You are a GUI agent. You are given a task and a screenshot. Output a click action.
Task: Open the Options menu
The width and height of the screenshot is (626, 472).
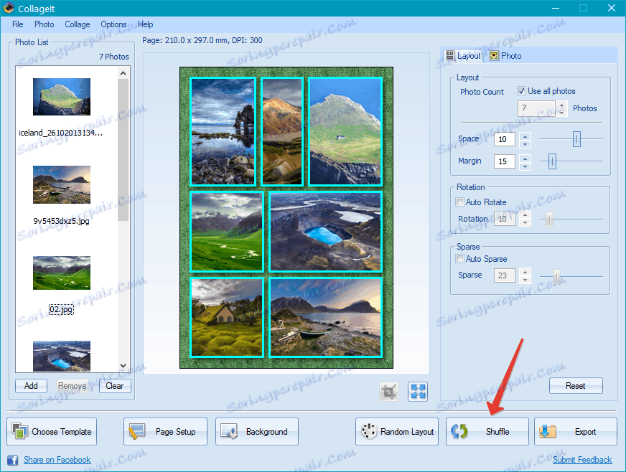point(113,24)
